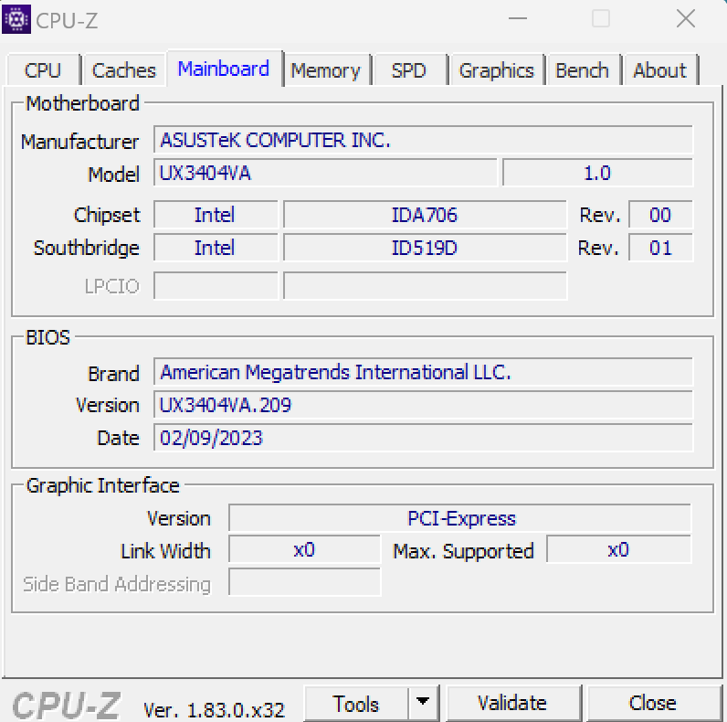
Task: Switch to the Graphics tab
Action: click(x=496, y=70)
